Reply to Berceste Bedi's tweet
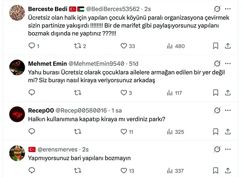The height and width of the screenshot is (177, 242). tap(32, 46)
